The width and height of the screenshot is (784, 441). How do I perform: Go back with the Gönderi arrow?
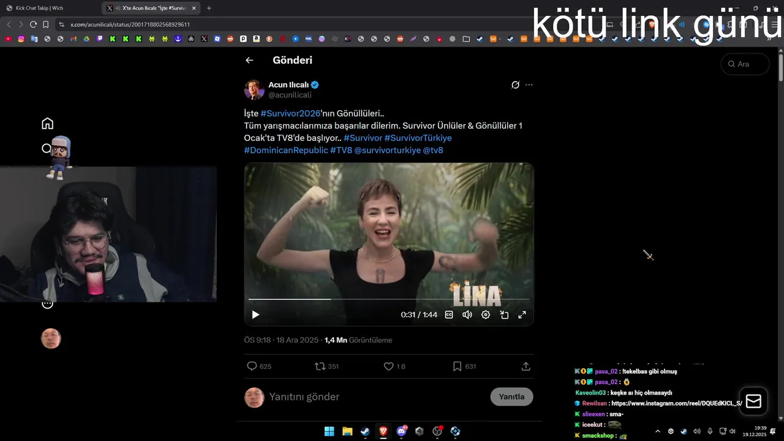249,60
